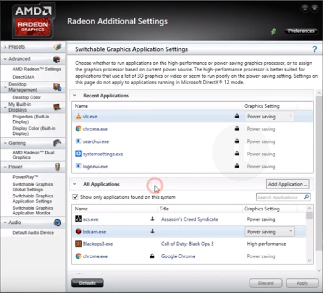
Task: Click the search magnifier icon
Action: [307, 197]
